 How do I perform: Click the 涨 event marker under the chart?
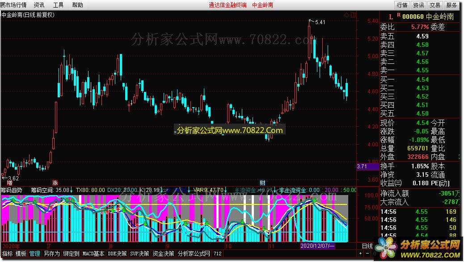tap(55, 183)
